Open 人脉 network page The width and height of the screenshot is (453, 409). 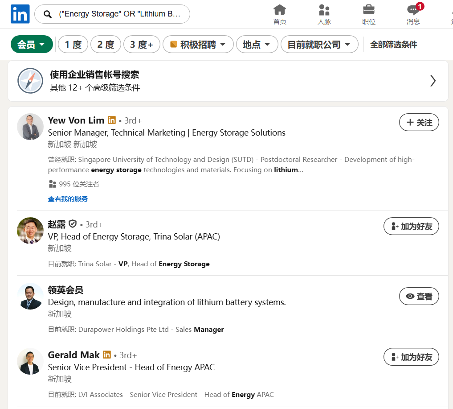[324, 14]
